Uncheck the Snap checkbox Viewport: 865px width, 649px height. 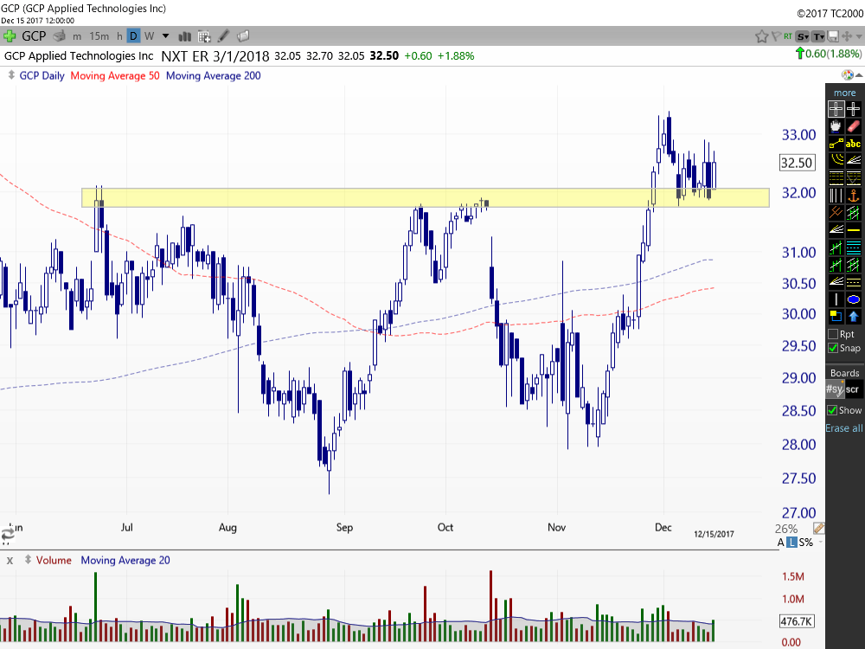coord(833,348)
